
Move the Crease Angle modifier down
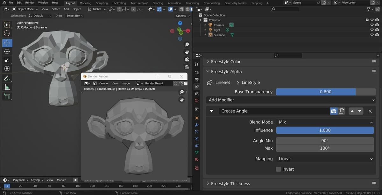(360, 111)
